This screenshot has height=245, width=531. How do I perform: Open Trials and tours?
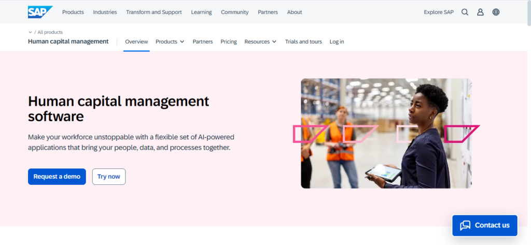[x=303, y=41]
